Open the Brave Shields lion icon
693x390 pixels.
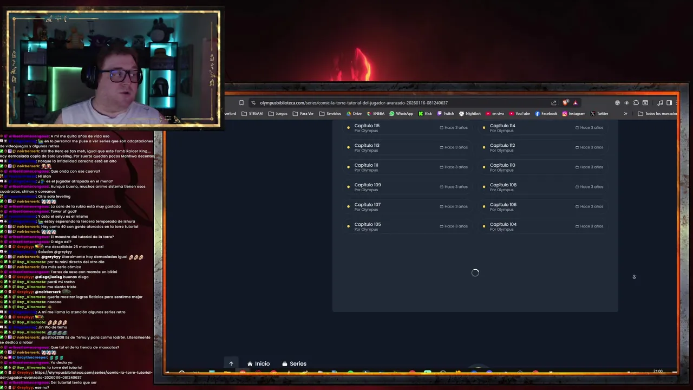coord(566,103)
